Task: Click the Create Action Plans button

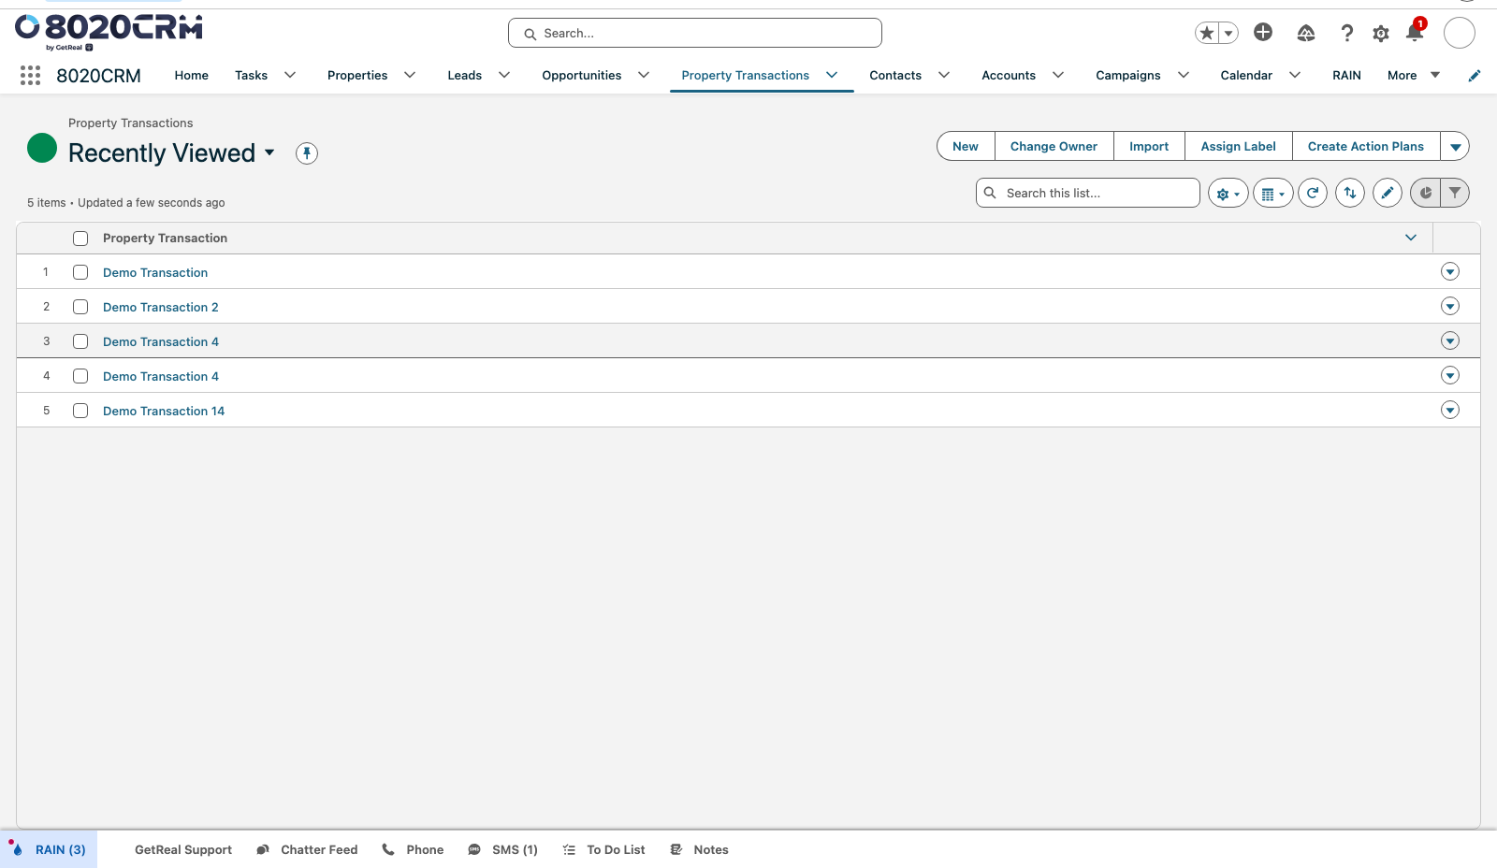Action: click(1365, 147)
